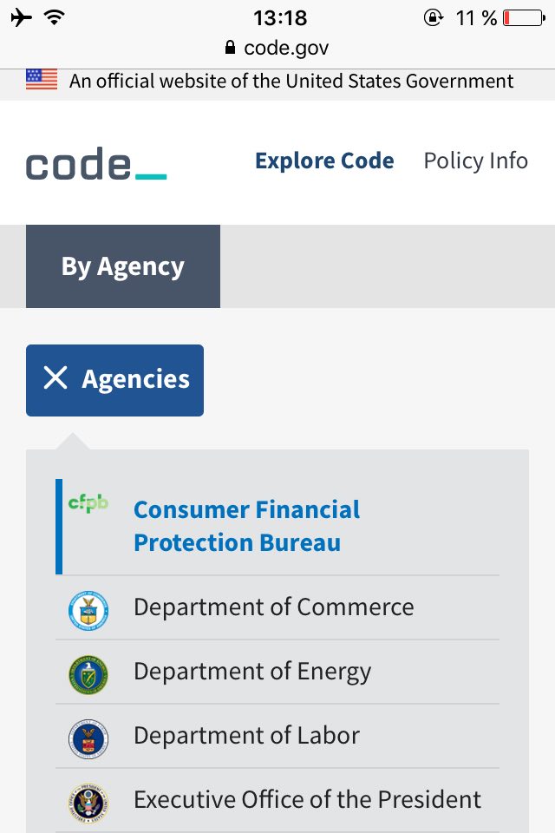Screen dimensions: 555x833
Task: Tap the battery icon in status bar
Action: tap(523, 17)
